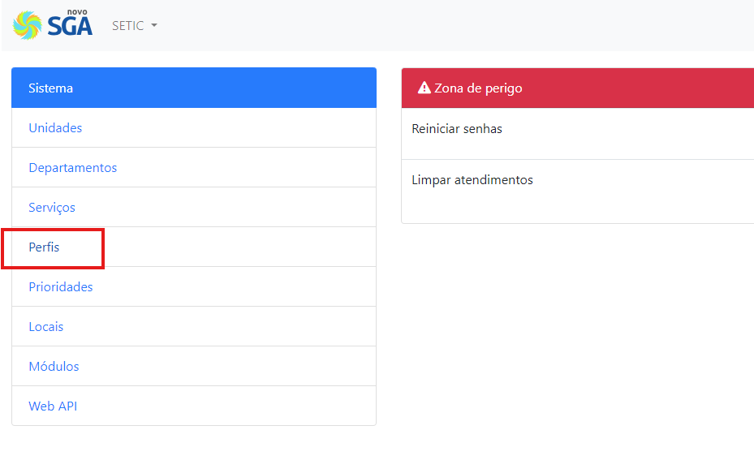Open the Módulos section
Screen dimensions: 754x473
(54, 366)
